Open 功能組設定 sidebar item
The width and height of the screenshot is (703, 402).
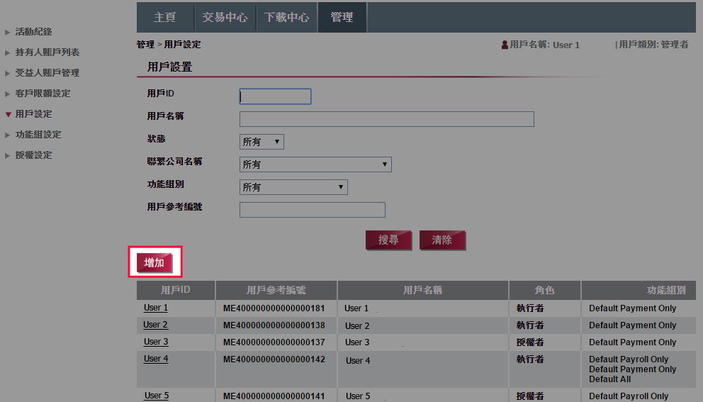pyautogui.click(x=38, y=135)
